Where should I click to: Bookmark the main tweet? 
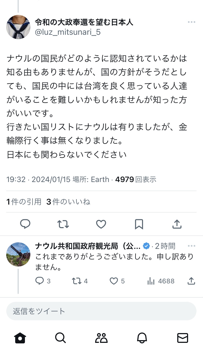pos(139,224)
